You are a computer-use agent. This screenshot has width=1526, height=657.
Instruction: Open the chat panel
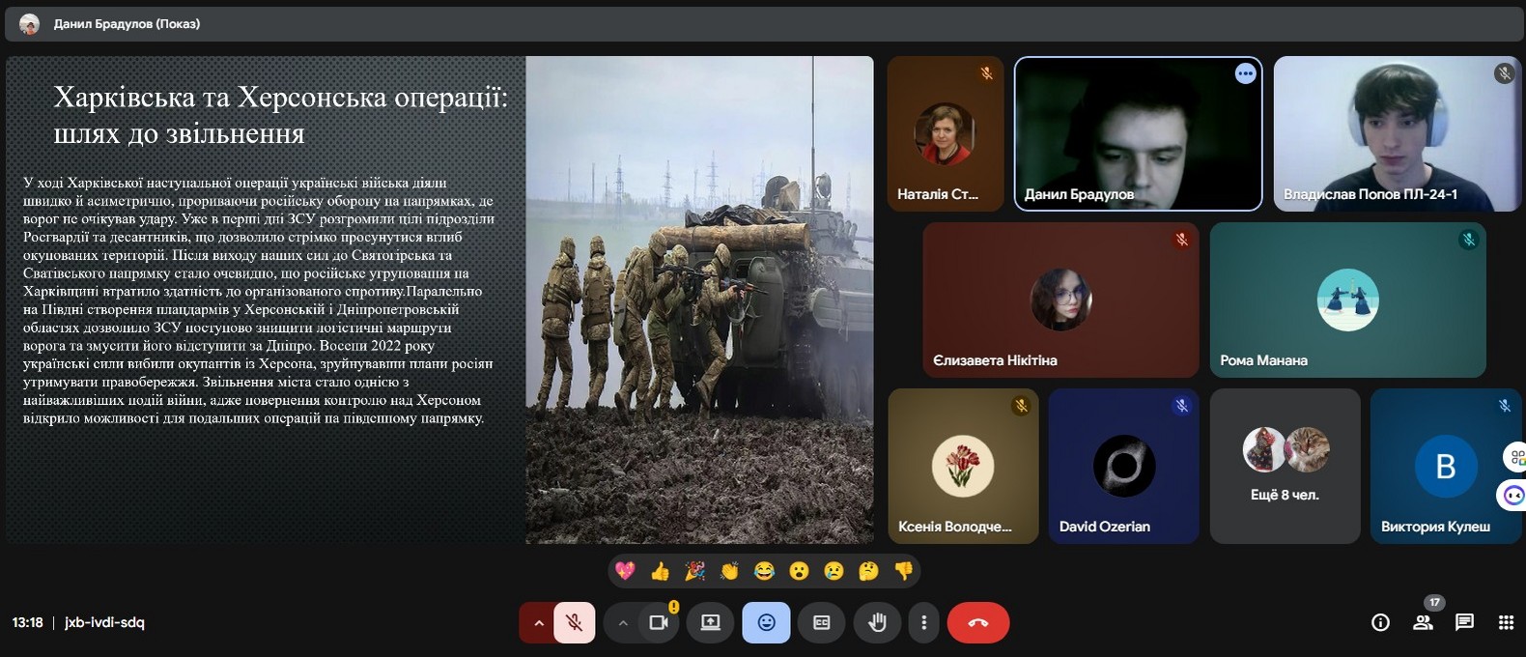coord(1464,623)
